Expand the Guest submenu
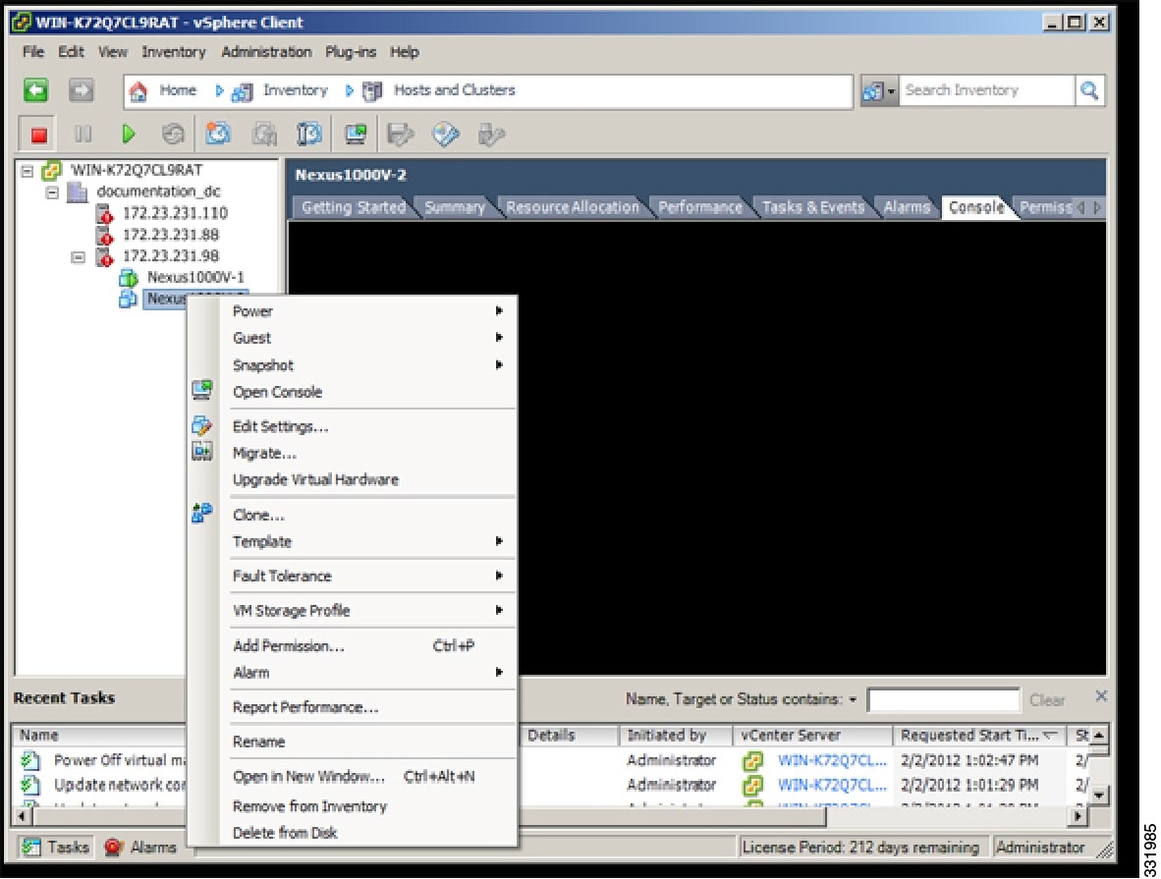Screen dimensions: 1161x879 (x=499, y=338)
